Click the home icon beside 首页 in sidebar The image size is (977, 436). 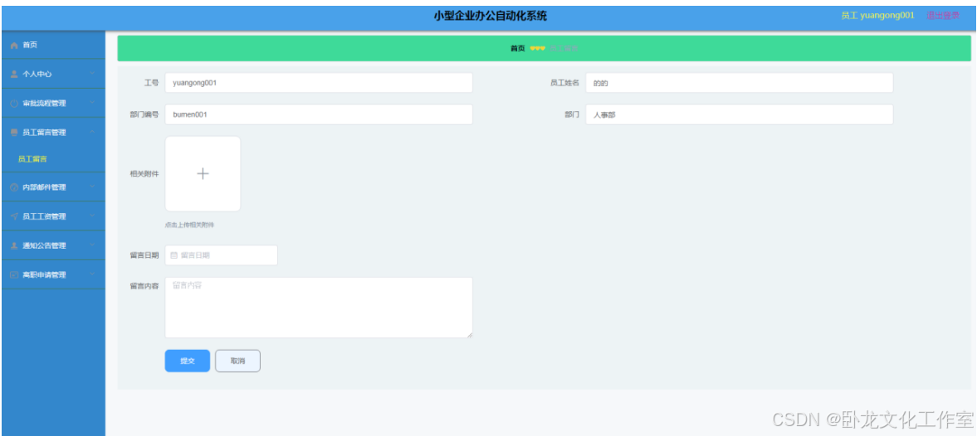click(14, 46)
